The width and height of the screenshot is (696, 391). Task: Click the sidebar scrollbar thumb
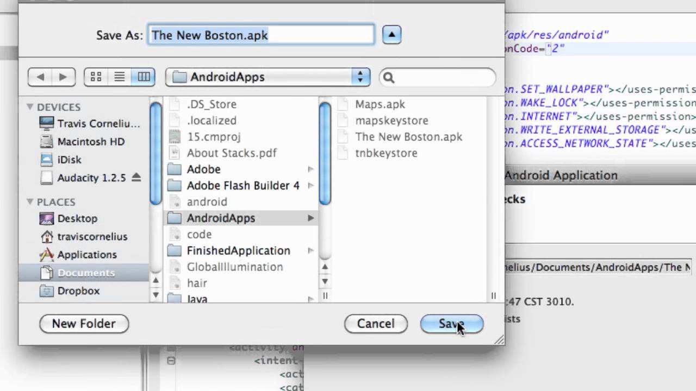[x=156, y=153]
